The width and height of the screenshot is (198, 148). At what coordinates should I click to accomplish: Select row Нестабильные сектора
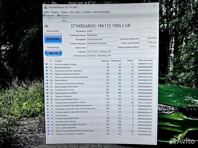click(100, 122)
